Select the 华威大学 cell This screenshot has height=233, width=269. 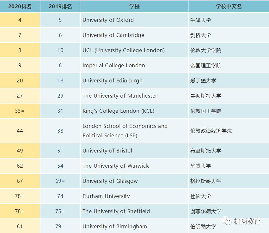click(x=229, y=166)
